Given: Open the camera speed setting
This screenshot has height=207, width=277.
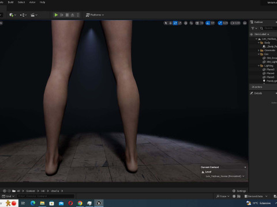Looking at the screenshot, I should 235,23.
